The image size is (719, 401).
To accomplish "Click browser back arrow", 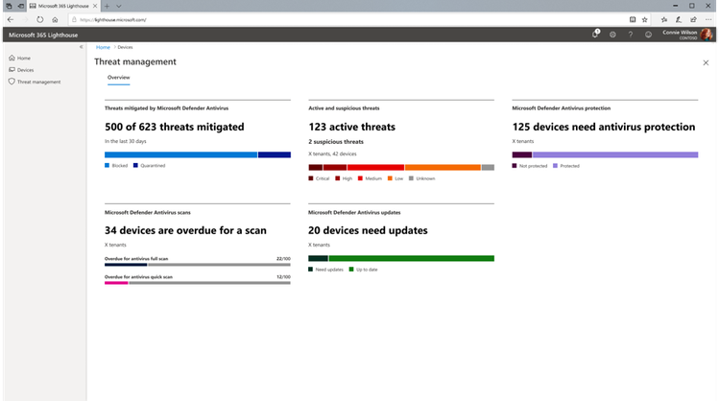I will (11, 20).
